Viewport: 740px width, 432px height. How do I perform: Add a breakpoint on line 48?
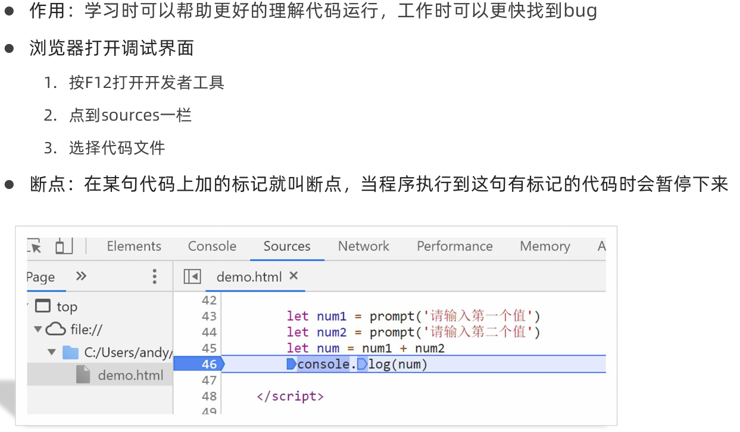pyautogui.click(x=209, y=396)
